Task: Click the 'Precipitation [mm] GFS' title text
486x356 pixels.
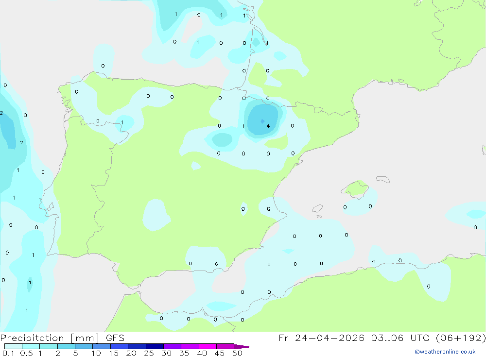Action: [x=62, y=338]
